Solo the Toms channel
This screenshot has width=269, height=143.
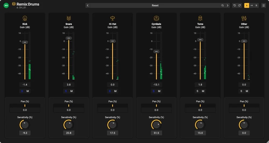(x=197, y=91)
